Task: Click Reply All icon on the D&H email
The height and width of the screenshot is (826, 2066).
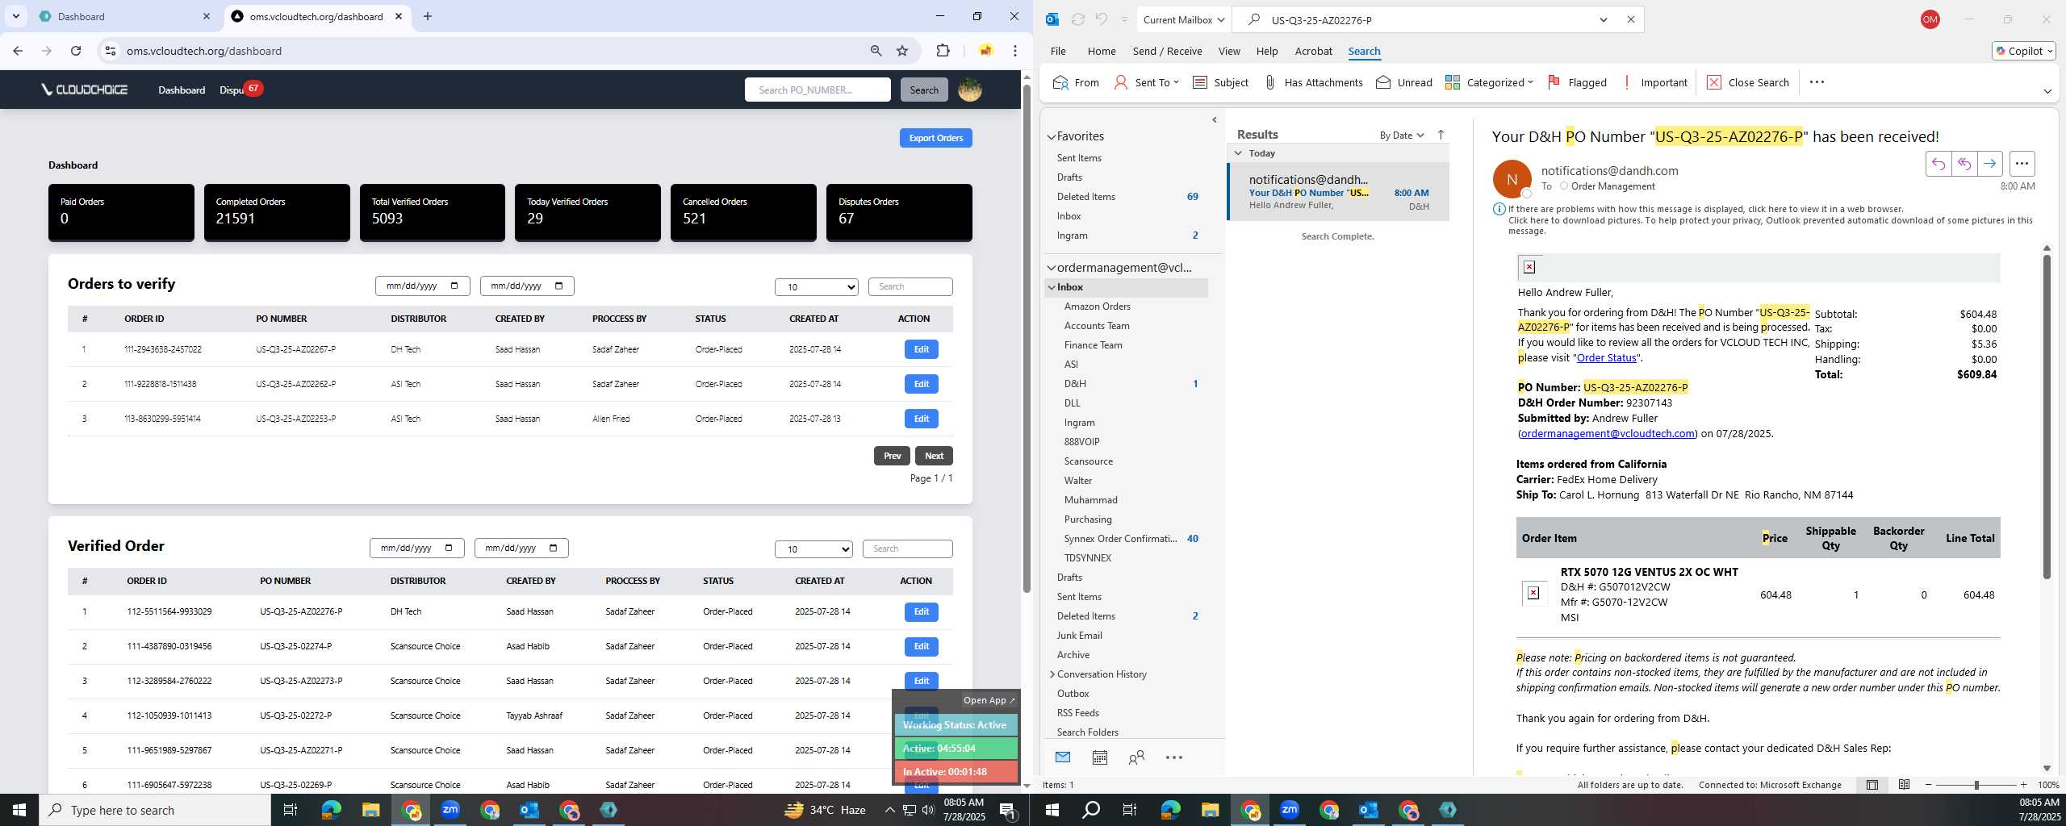Action: pyautogui.click(x=1964, y=164)
